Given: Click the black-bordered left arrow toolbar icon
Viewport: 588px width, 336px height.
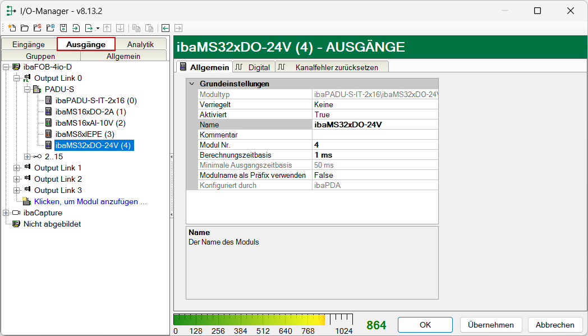Looking at the screenshot, I should coord(166,27).
